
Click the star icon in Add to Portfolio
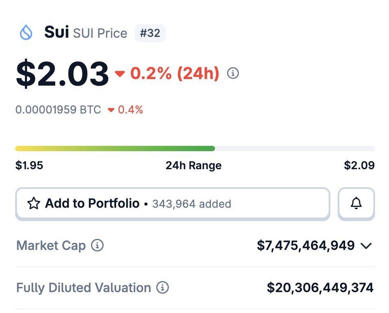coord(33,204)
